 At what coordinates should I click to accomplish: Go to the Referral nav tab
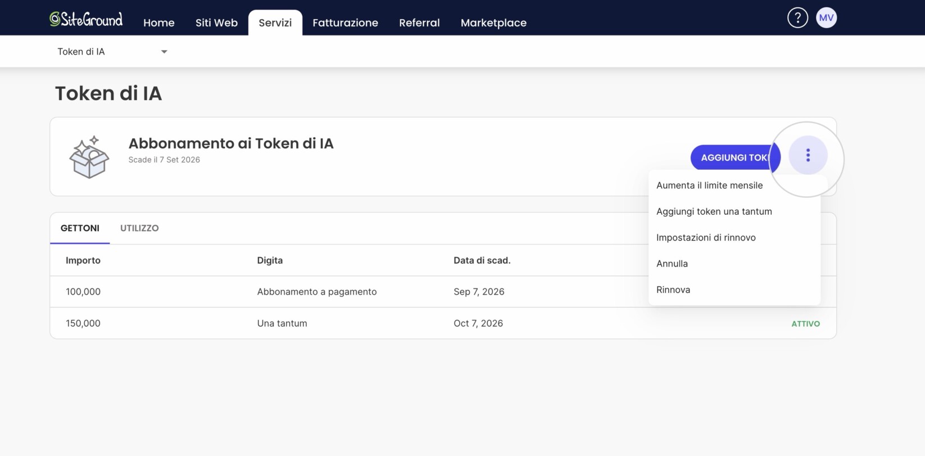click(x=419, y=23)
